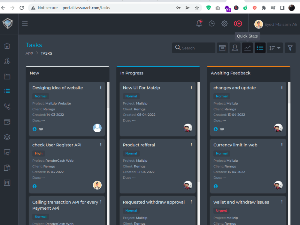The image size is (300, 225).
Task: Toggle the sidebar with the hamburger menu
Action: click(x=25, y=23)
